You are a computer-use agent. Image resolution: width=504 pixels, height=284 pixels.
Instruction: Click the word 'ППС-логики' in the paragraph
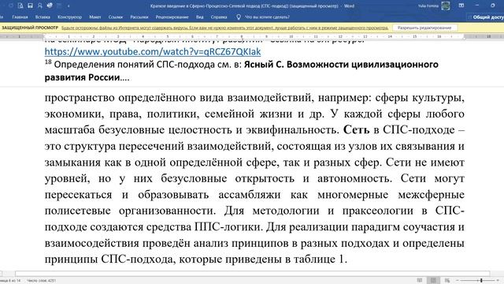click(x=228, y=226)
